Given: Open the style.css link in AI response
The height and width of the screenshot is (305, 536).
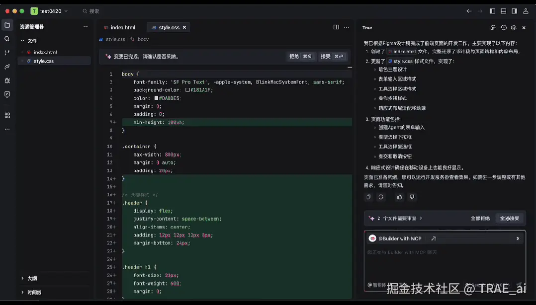Looking at the screenshot, I should click(x=400, y=62).
